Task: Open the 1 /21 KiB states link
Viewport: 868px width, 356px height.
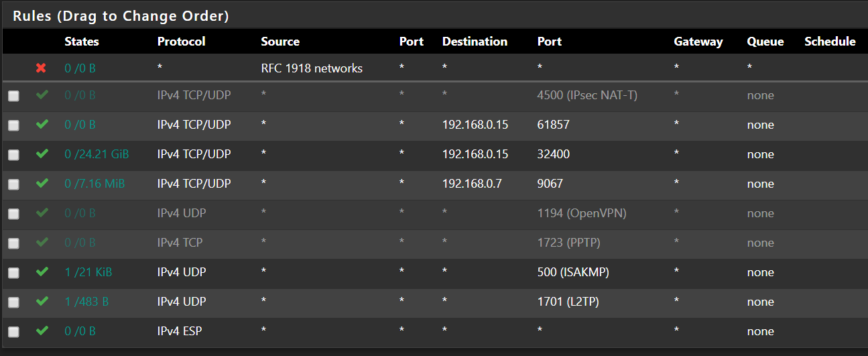Action: (x=88, y=272)
